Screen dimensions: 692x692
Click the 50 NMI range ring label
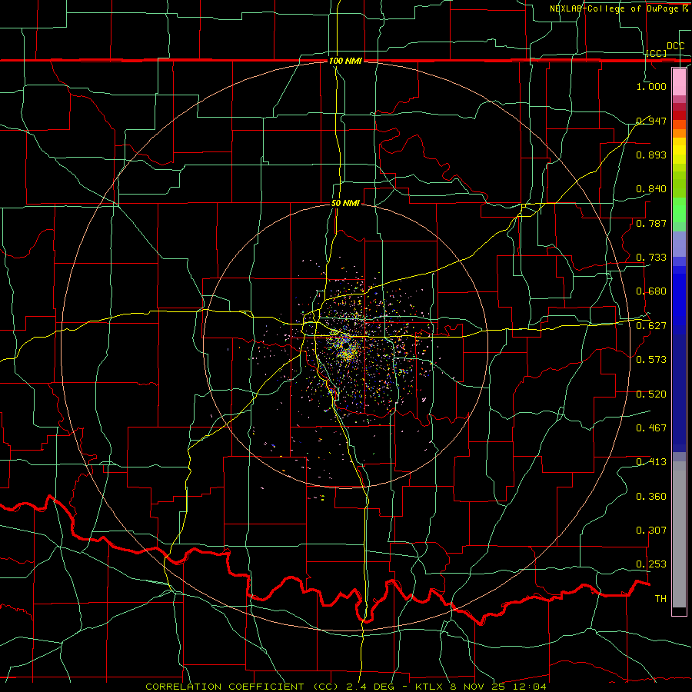click(x=345, y=204)
